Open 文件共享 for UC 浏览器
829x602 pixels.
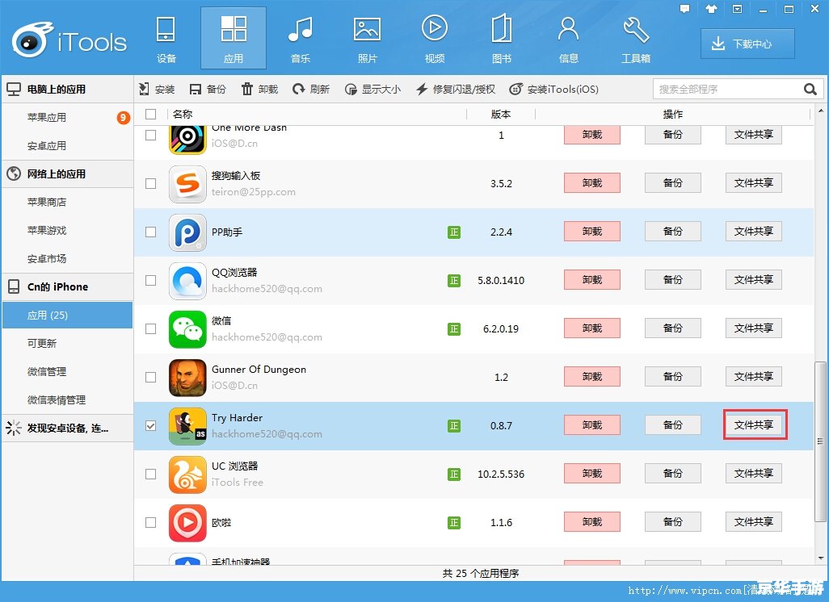coord(754,473)
